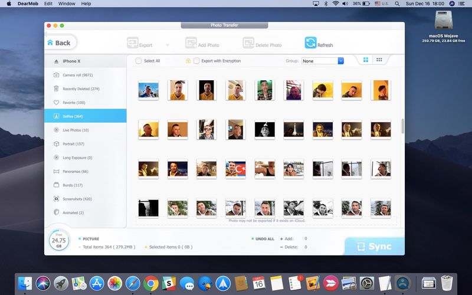Open the Export photo tool
472x295 pixels.
click(x=139, y=43)
